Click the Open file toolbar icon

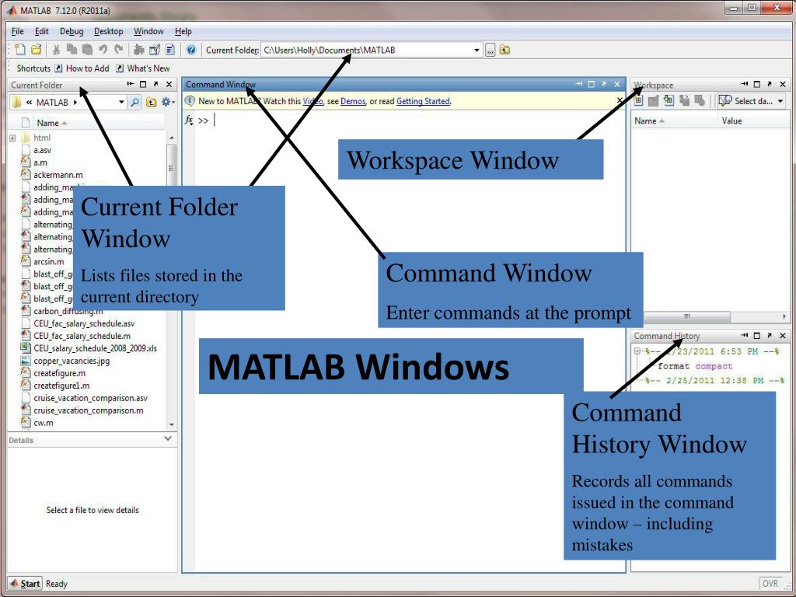36,49
